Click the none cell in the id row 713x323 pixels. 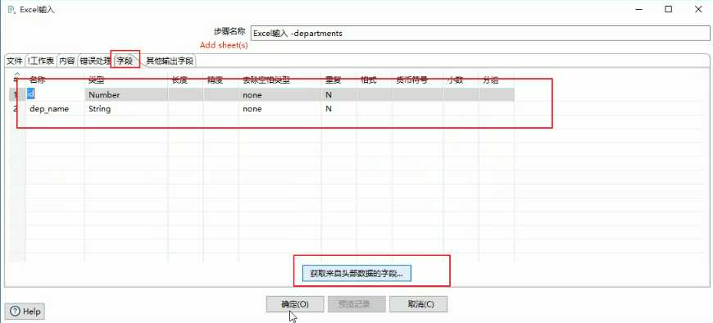click(x=279, y=95)
